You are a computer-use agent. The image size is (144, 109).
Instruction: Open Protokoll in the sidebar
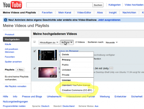point(9,34)
